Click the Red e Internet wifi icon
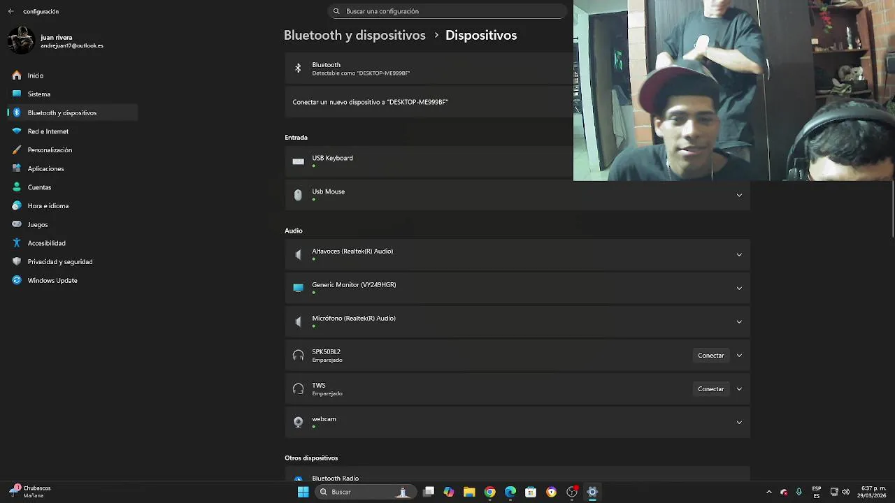 pos(17,131)
